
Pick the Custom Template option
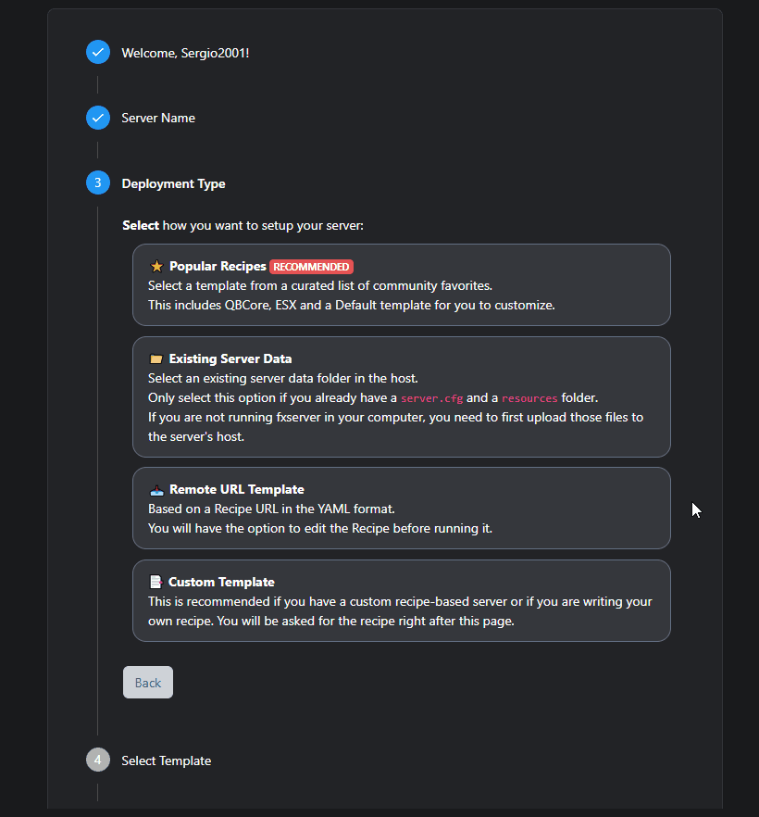click(402, 601)
